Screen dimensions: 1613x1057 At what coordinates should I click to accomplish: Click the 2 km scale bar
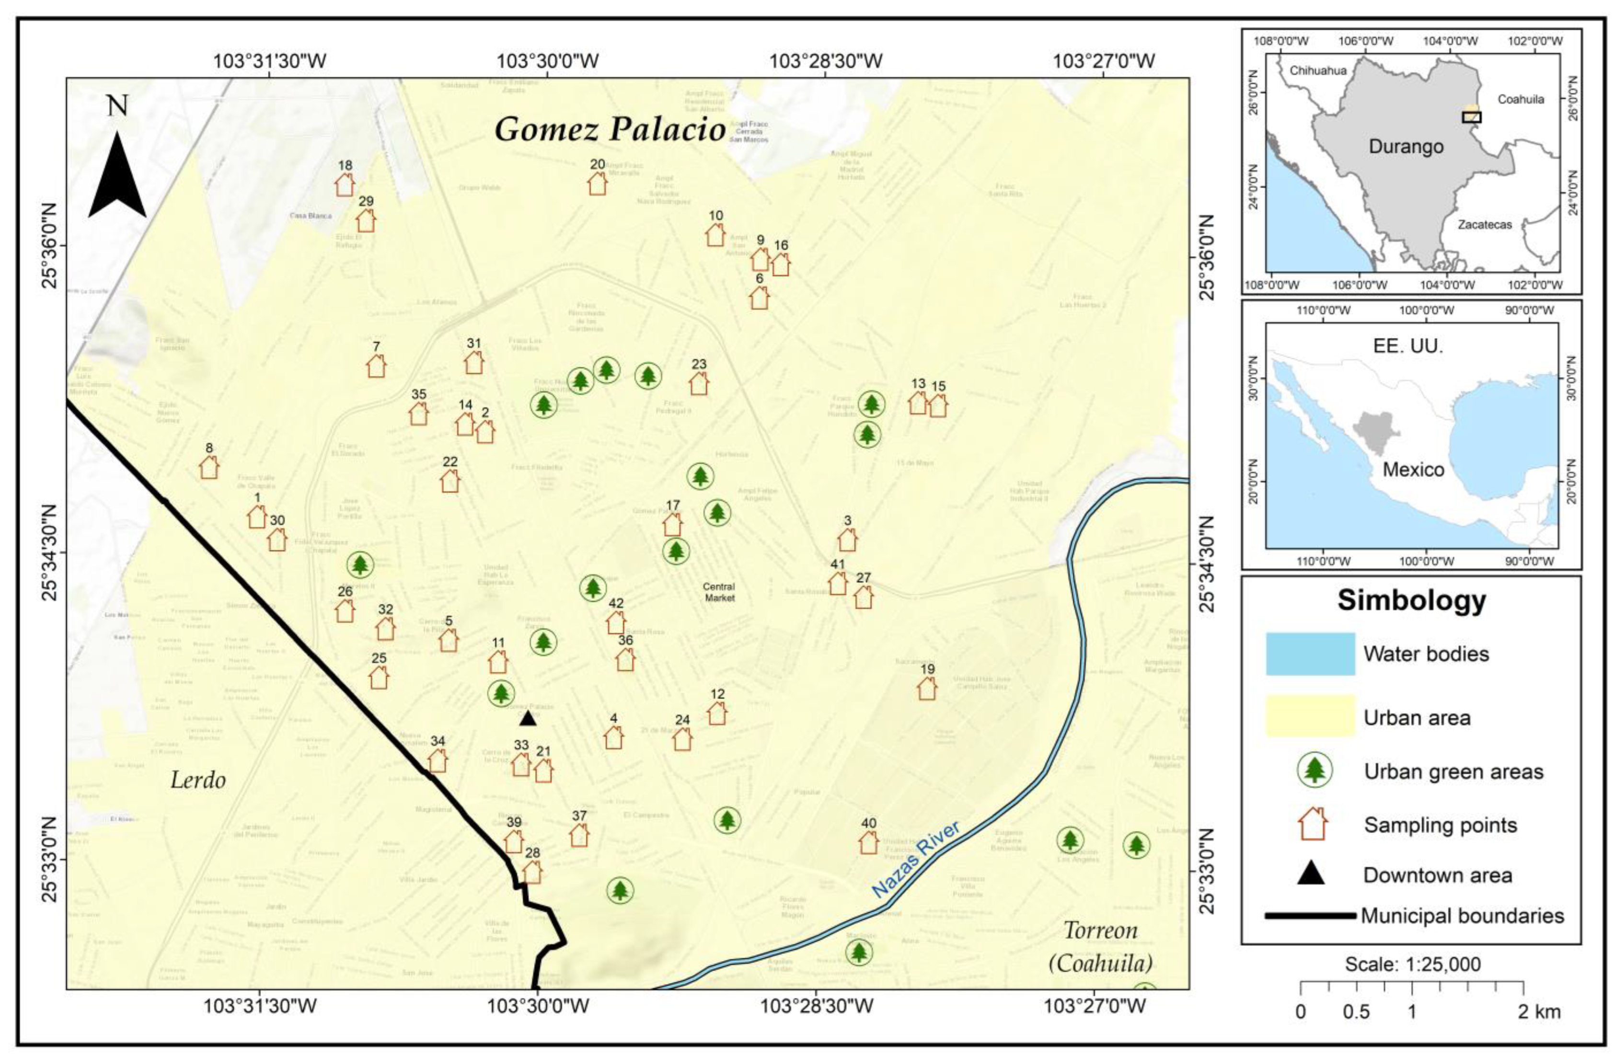(x=1412, y=988)
